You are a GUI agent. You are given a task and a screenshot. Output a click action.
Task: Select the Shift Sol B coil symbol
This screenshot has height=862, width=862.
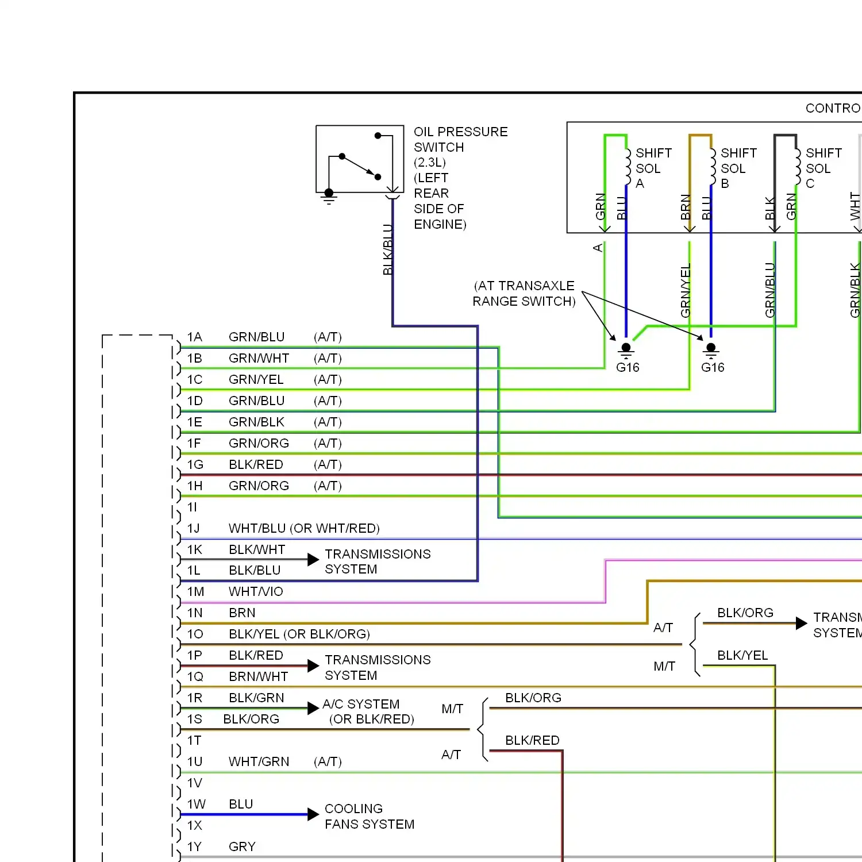(712, 166)
